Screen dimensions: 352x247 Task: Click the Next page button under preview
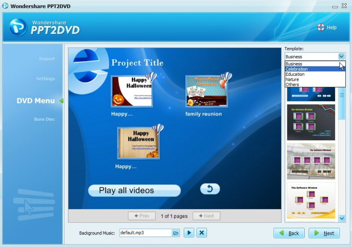tap(206, 216)
